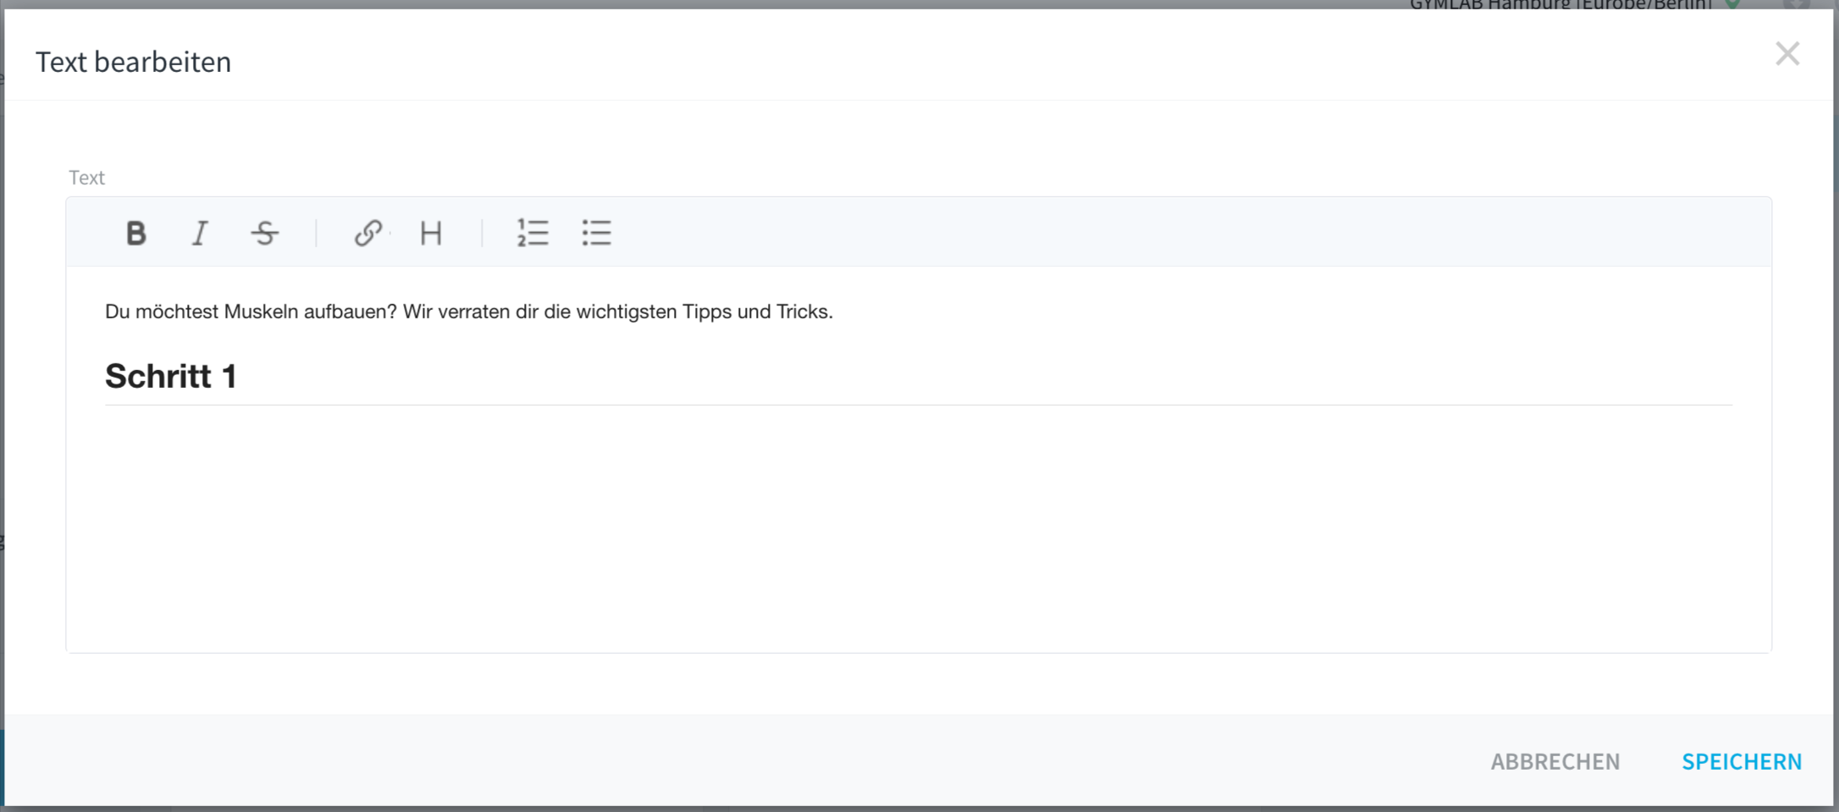This screenshot has height=812, width=1839.
Task: Create a numbered list
Action: 533,233
